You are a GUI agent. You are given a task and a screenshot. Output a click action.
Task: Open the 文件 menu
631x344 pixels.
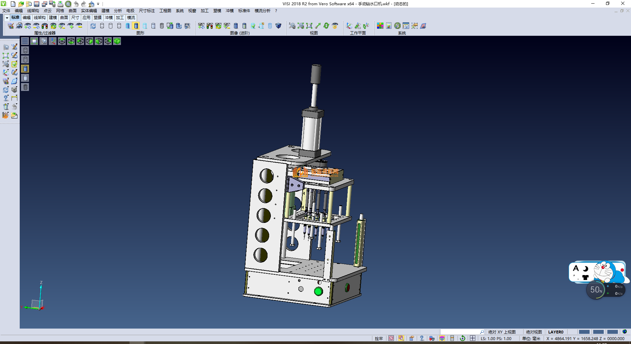(6, 11)
